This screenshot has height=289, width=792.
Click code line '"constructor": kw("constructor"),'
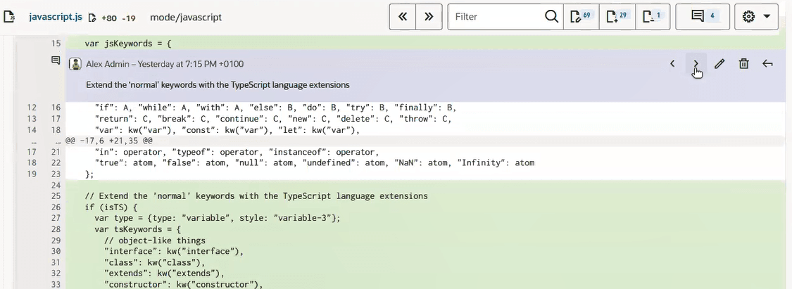(x=184, y=285)
